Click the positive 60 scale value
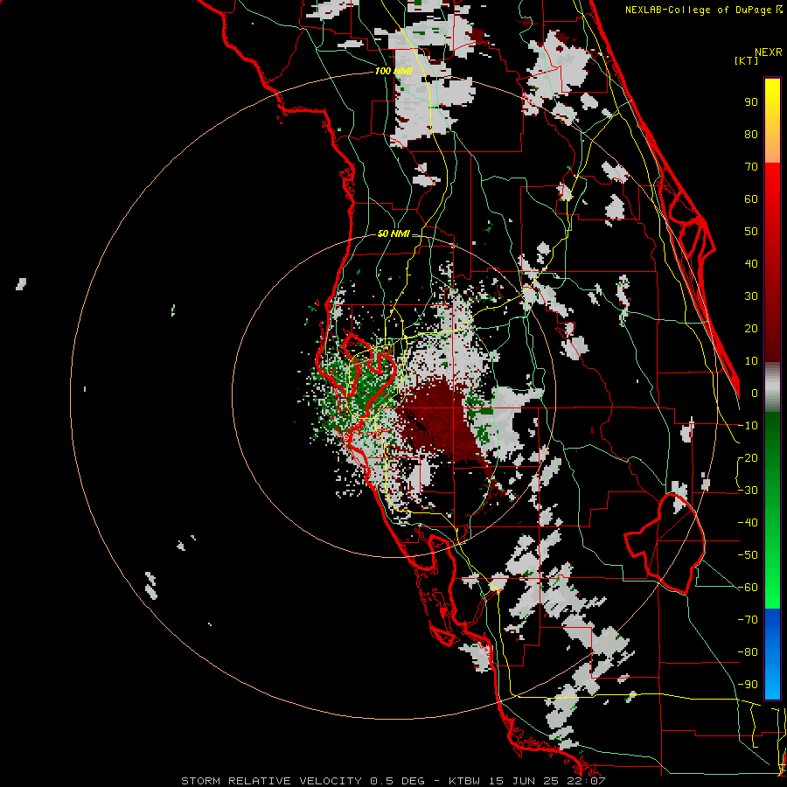 751,198
